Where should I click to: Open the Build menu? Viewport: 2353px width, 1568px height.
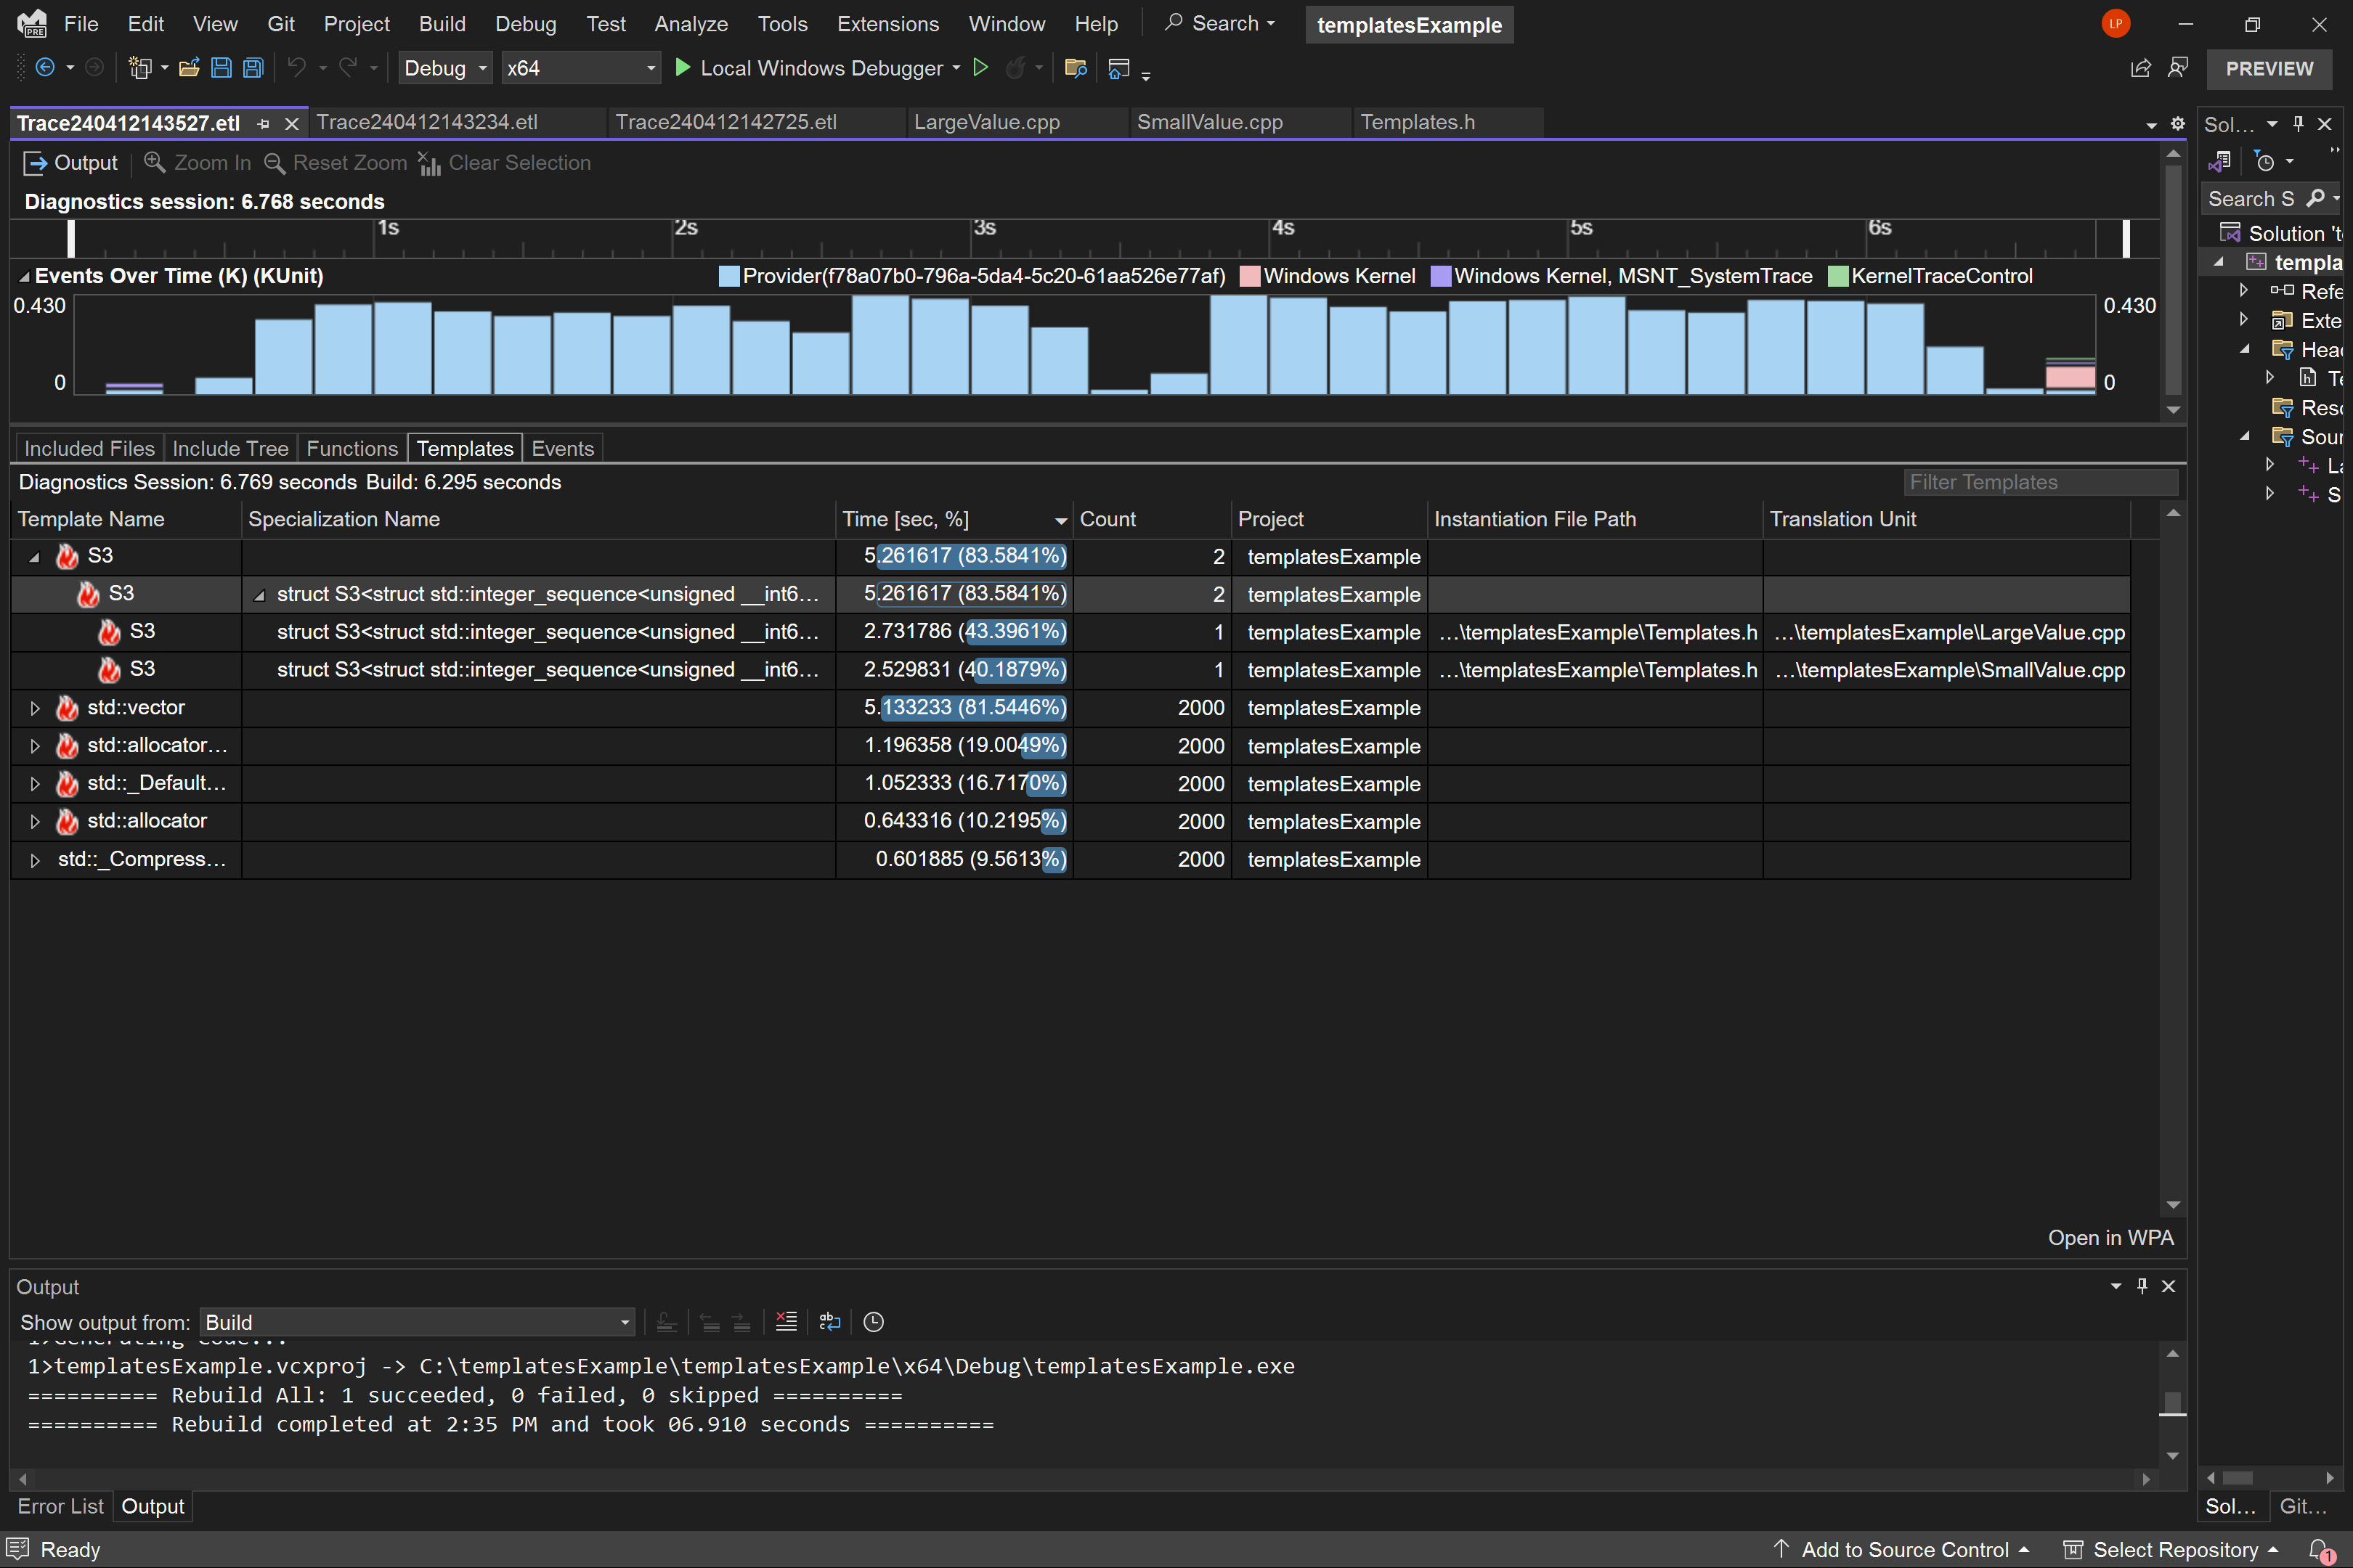pyautogui.click(x=442, y=24)
